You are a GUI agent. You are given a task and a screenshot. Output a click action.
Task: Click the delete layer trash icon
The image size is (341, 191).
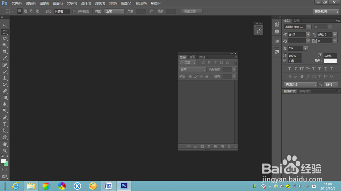point(229,146)
